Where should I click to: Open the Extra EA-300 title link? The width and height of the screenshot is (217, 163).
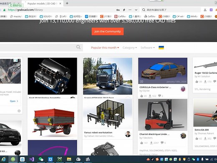pyautogui.click(x=202, y=130)
